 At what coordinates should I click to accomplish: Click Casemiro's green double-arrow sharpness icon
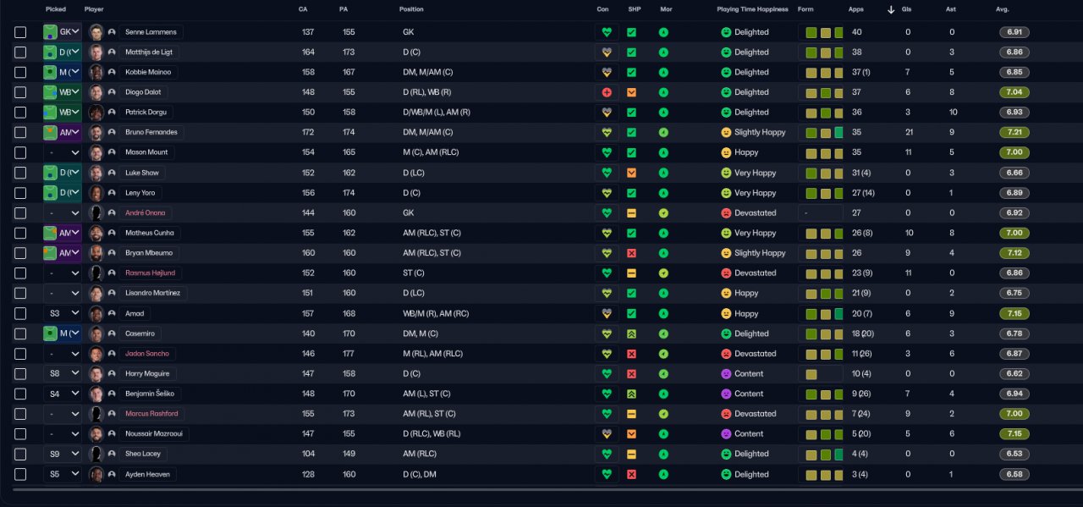[631, 333]
